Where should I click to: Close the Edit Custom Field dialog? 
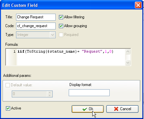click(138, 5)
